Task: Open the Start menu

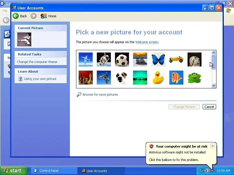Action: [x=14, y=171]
